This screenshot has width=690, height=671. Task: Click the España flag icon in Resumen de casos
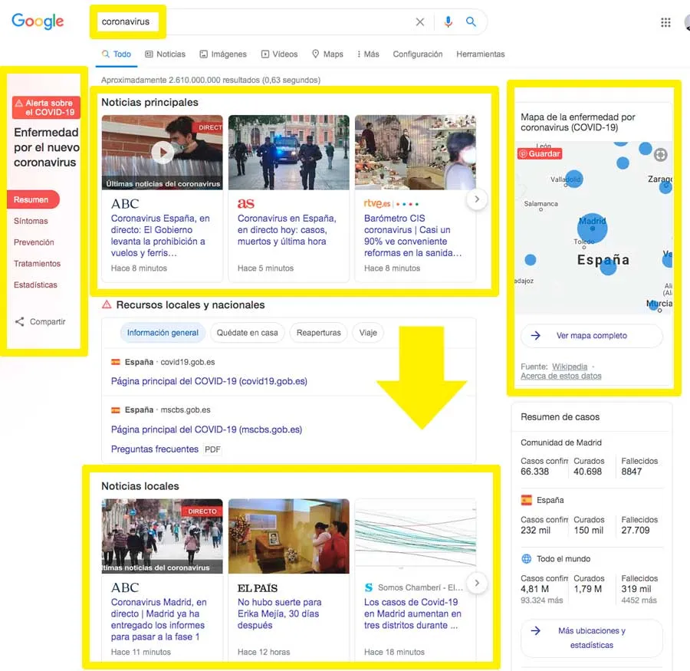click(526, 500)
